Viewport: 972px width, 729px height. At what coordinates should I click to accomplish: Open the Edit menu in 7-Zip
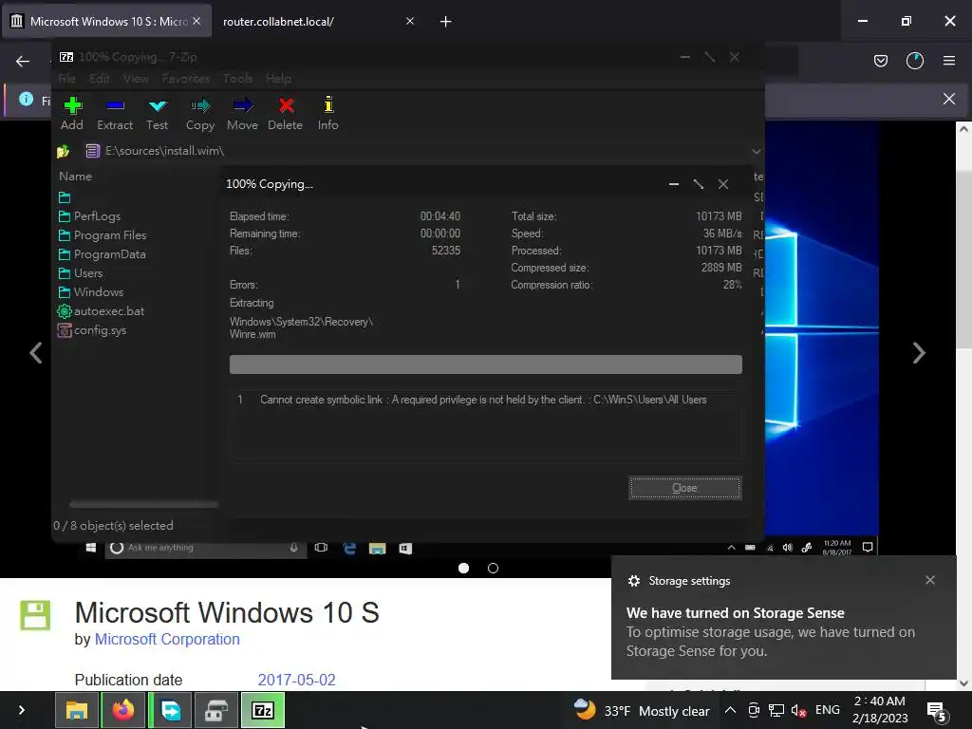pos(99,79)
